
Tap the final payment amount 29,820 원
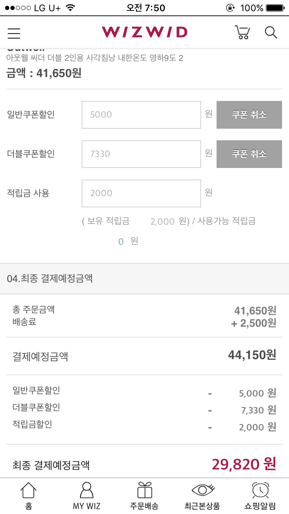click(244, 465)
